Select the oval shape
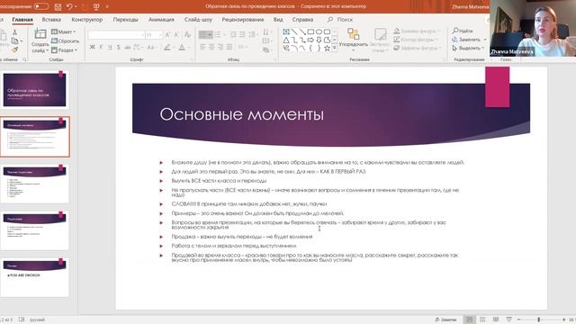Screen dimensions: 576x324 tap(319, 32)
